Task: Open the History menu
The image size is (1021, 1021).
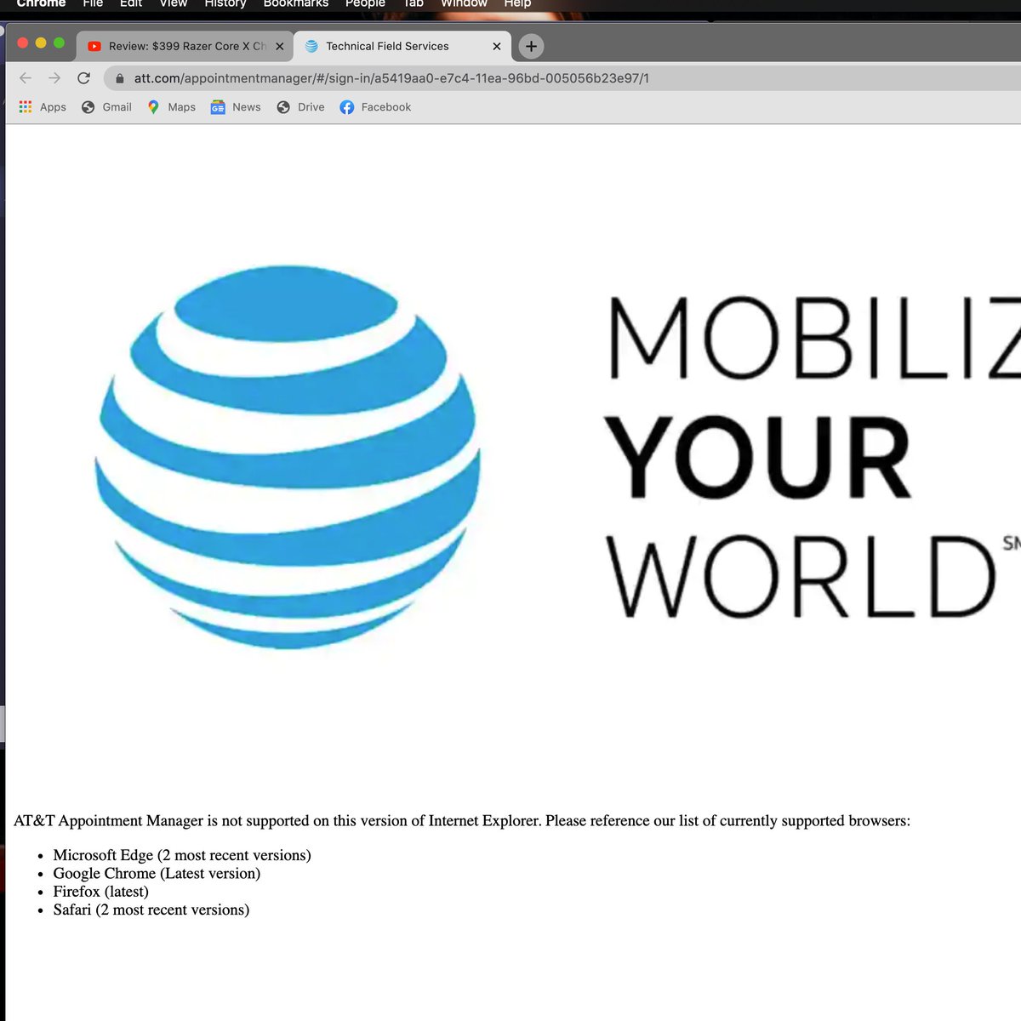Action: pos(225,3)
